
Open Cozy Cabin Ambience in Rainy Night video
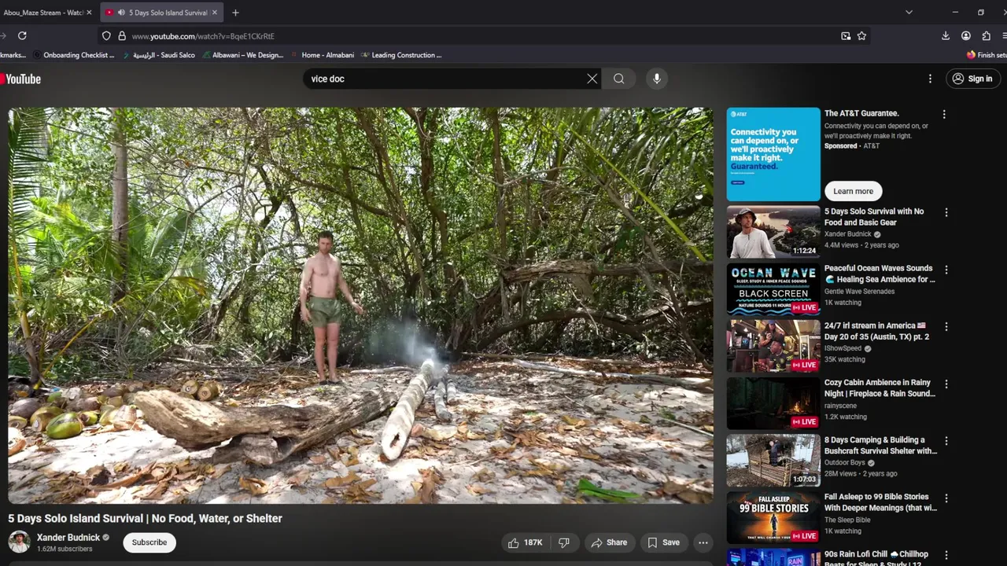[x=880, y=388]
